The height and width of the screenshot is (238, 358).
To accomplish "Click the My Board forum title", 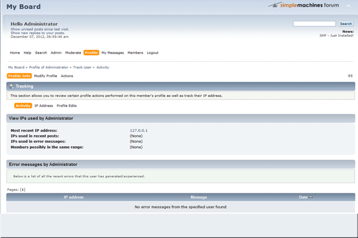I will 23,7.
